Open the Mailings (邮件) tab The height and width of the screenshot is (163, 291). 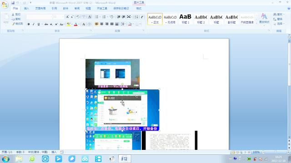(65, 8)
